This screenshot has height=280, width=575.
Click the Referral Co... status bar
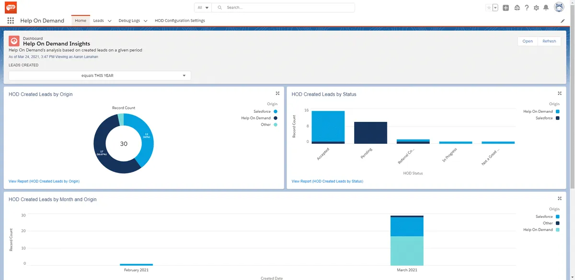tap(413, 140)
